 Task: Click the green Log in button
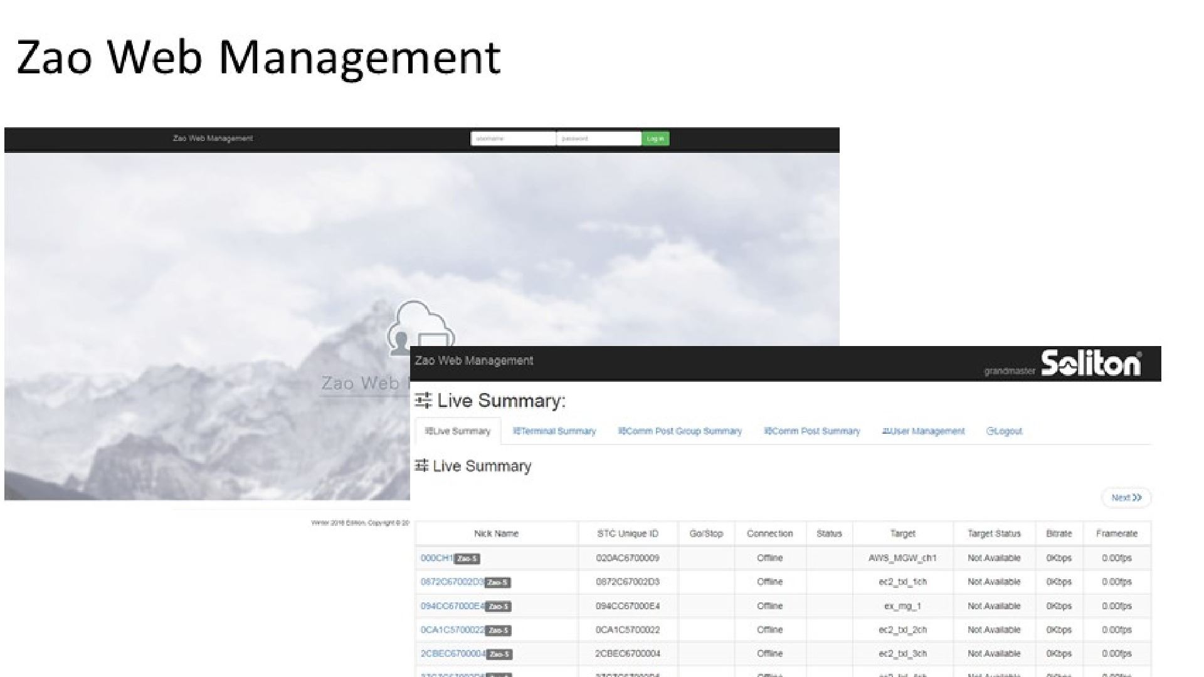pyautogui.click(x=655, y=139)
